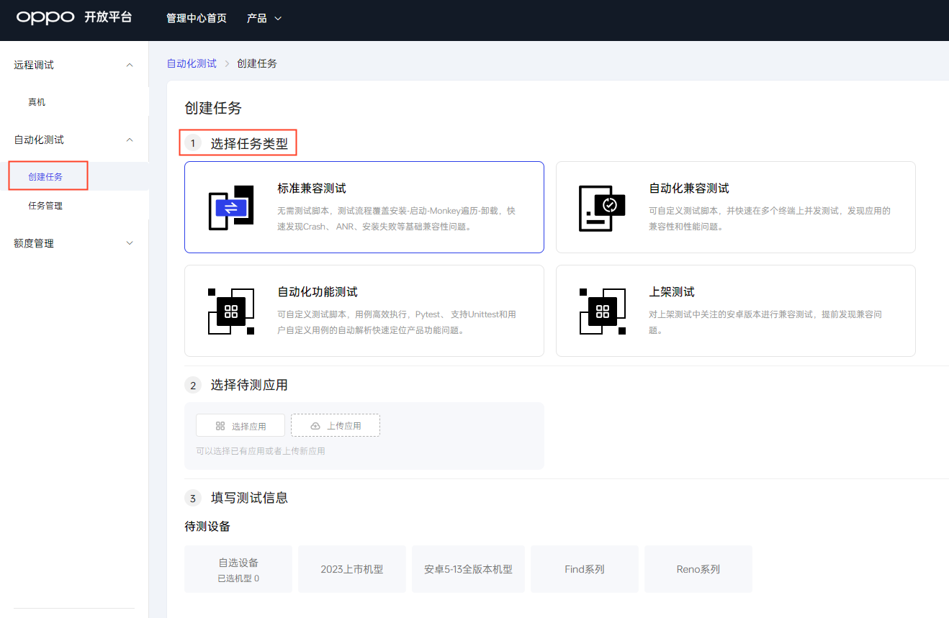Click the OPPO logo in the top bar
Image resolution: width=949 pixels, height=618 pixels.
(x=45, y=18)
